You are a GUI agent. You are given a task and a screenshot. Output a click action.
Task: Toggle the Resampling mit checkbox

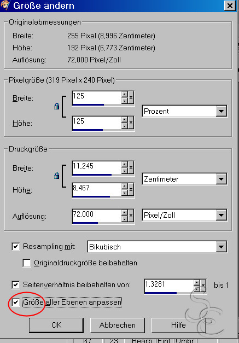point(16,247)
